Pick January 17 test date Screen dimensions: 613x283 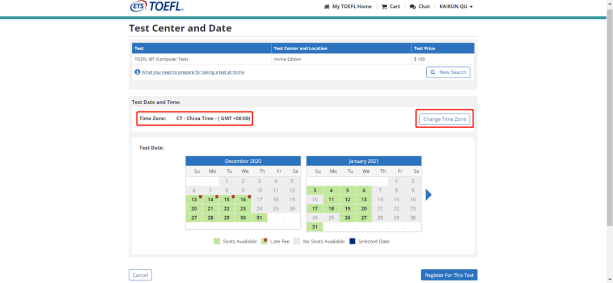coord(314,209)
